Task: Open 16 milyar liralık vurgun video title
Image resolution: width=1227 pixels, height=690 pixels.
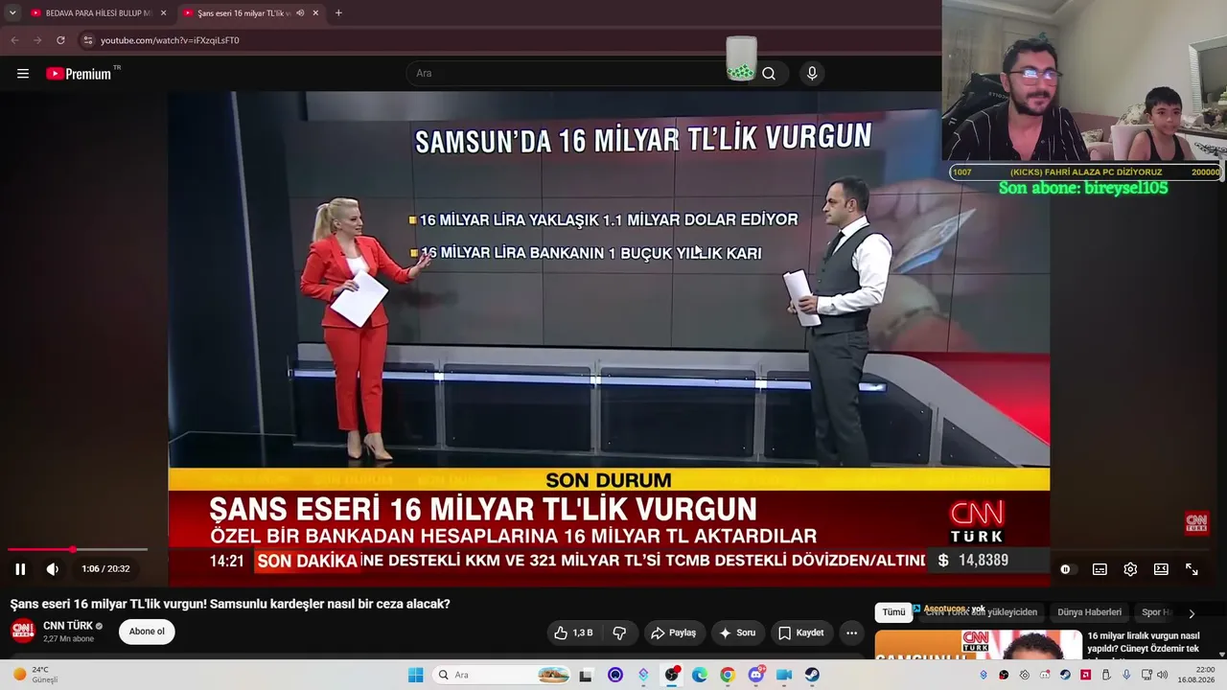Action: pos(1144,642)
